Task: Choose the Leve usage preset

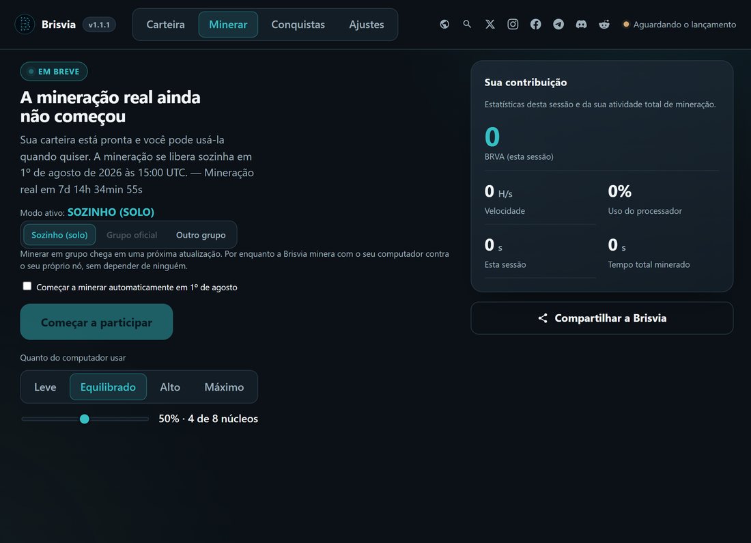Action: tap(45, 387)
